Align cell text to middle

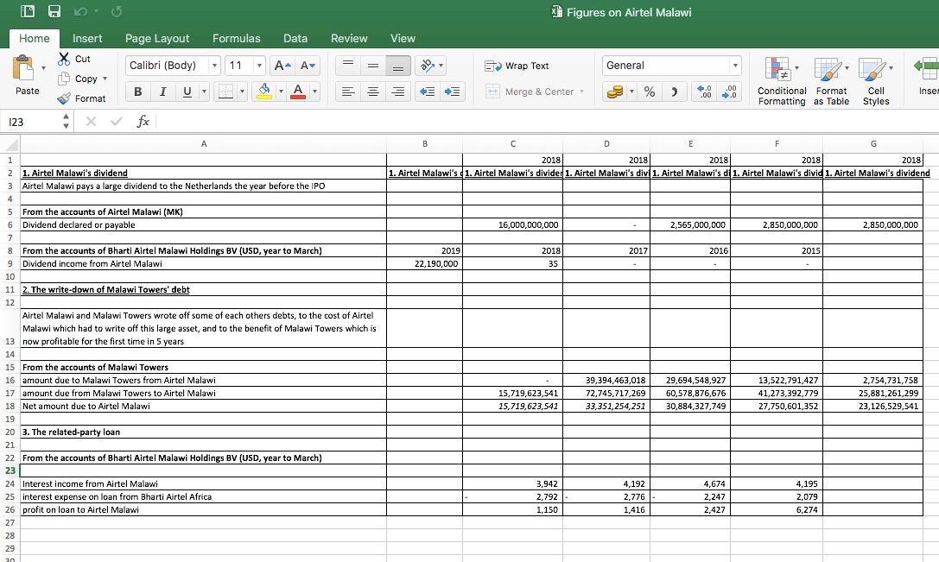(373, 66)
